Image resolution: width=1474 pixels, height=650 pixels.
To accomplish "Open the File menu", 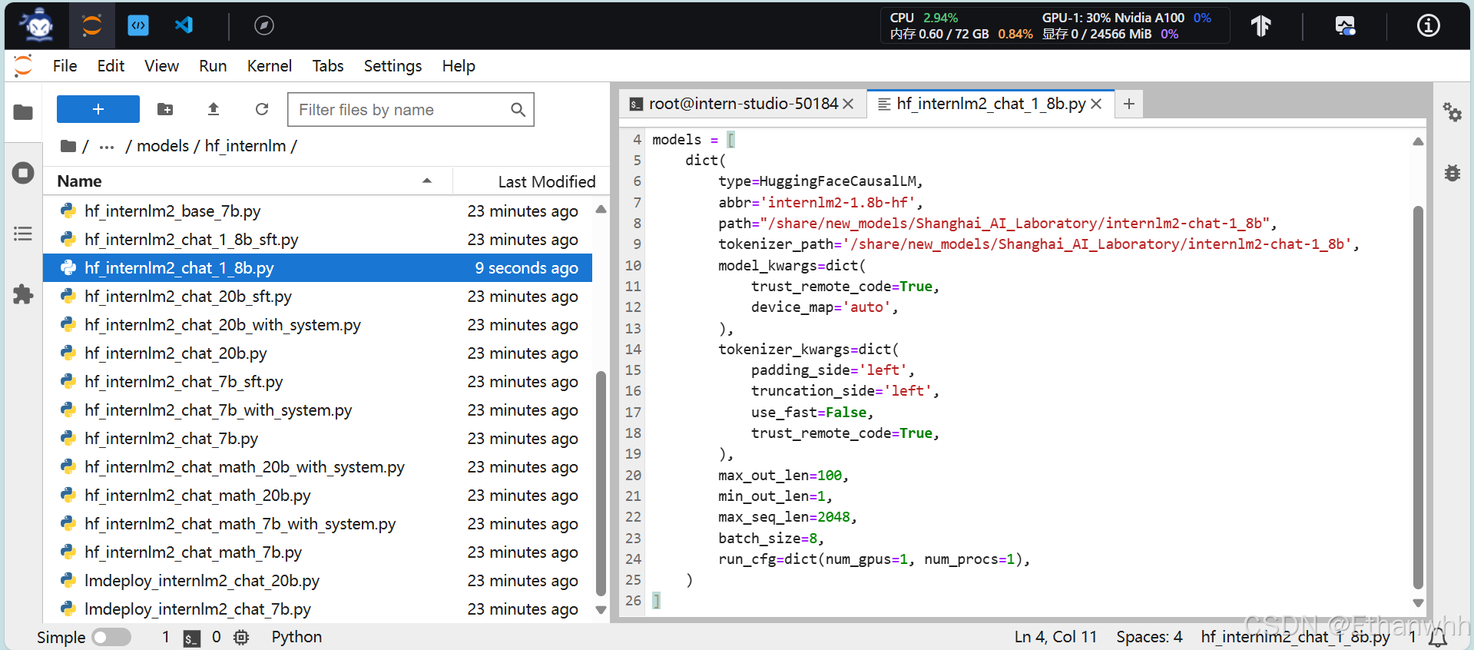I will 65,66.
